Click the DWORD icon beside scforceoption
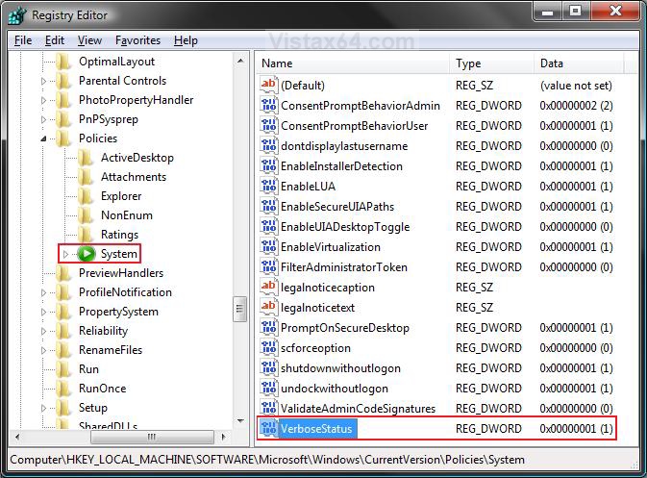 point(268,347)
